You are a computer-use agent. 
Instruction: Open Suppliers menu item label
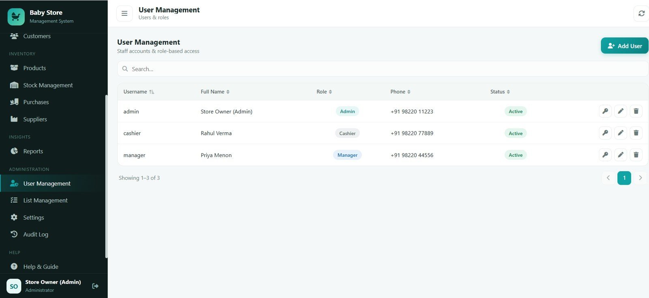click(x=35, y=119)
